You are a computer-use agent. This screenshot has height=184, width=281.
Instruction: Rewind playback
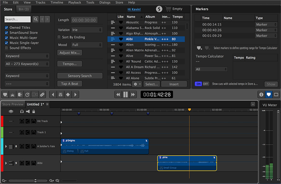[x=118, y=95]
